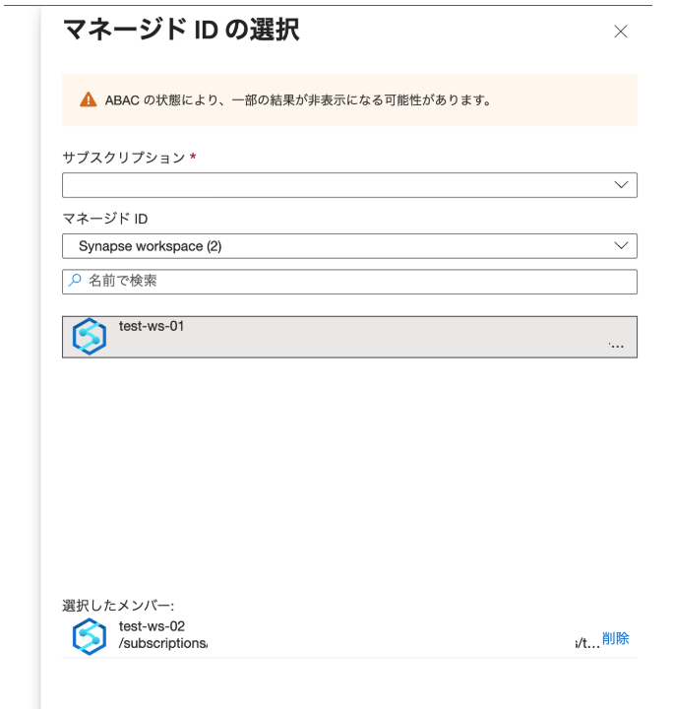Image resolution: width=673 pixels, height=712 pixels.
Task: Click the ABAC warning message text
Action: [x=298, y=100]
